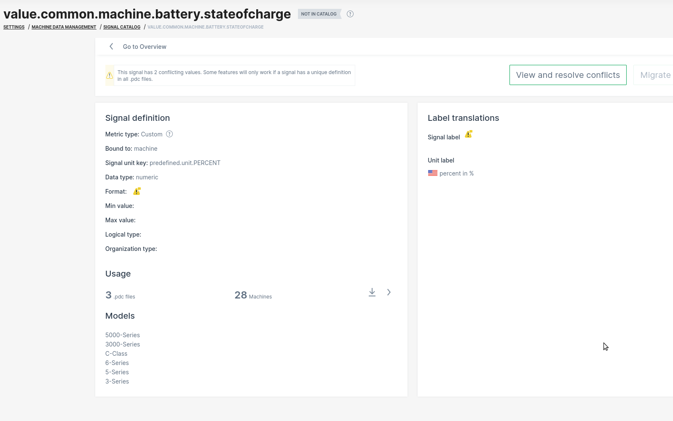Screen dimensions: 673x421
Task: Navigate to Machine Data Management breadcrumb
Action: 64,27
